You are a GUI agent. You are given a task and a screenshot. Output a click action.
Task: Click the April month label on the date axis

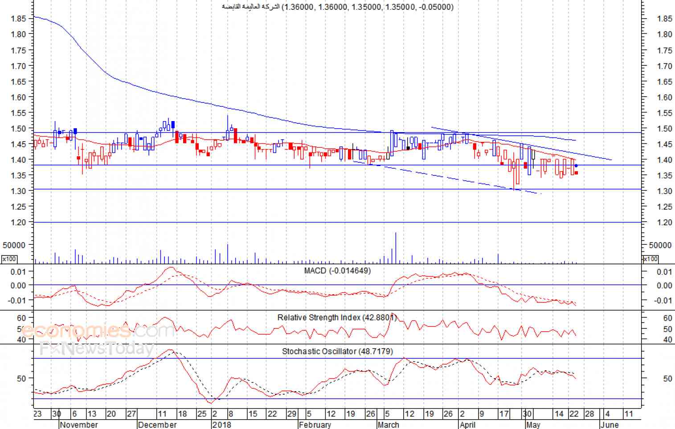pos(468,425)
